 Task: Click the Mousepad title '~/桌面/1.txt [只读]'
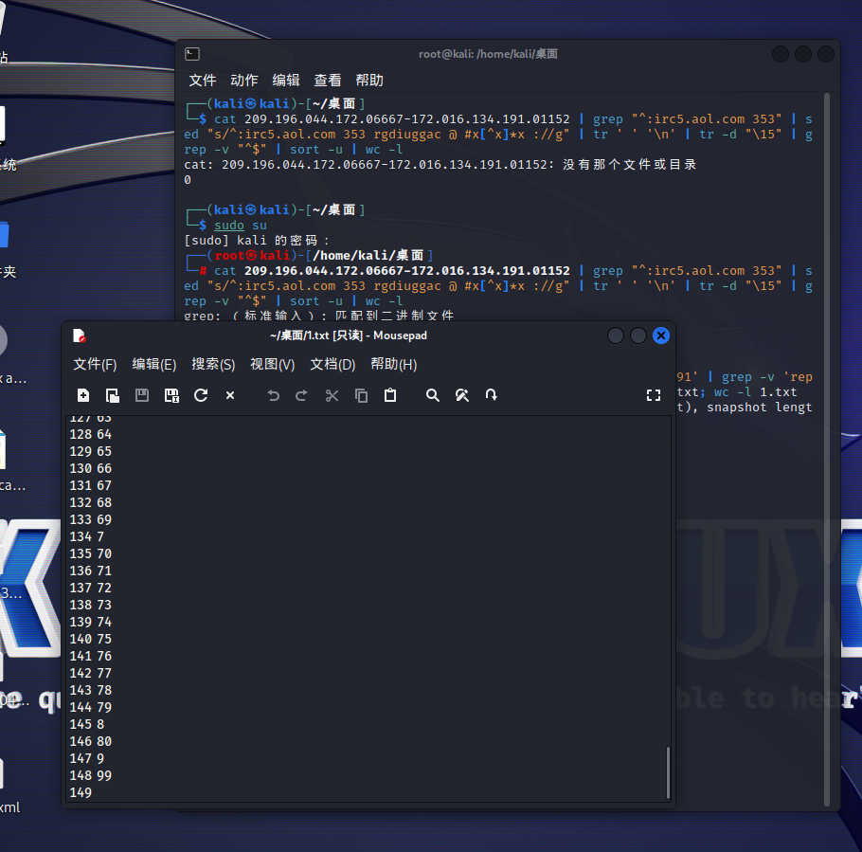pyautogui.click(x=316, y=335)
